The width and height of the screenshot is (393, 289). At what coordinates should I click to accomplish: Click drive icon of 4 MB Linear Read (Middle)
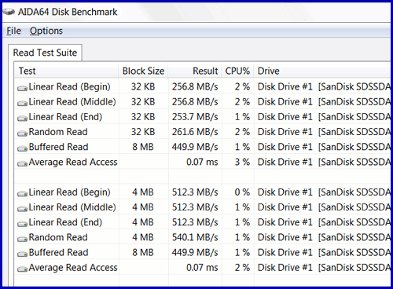click(22, 208)
